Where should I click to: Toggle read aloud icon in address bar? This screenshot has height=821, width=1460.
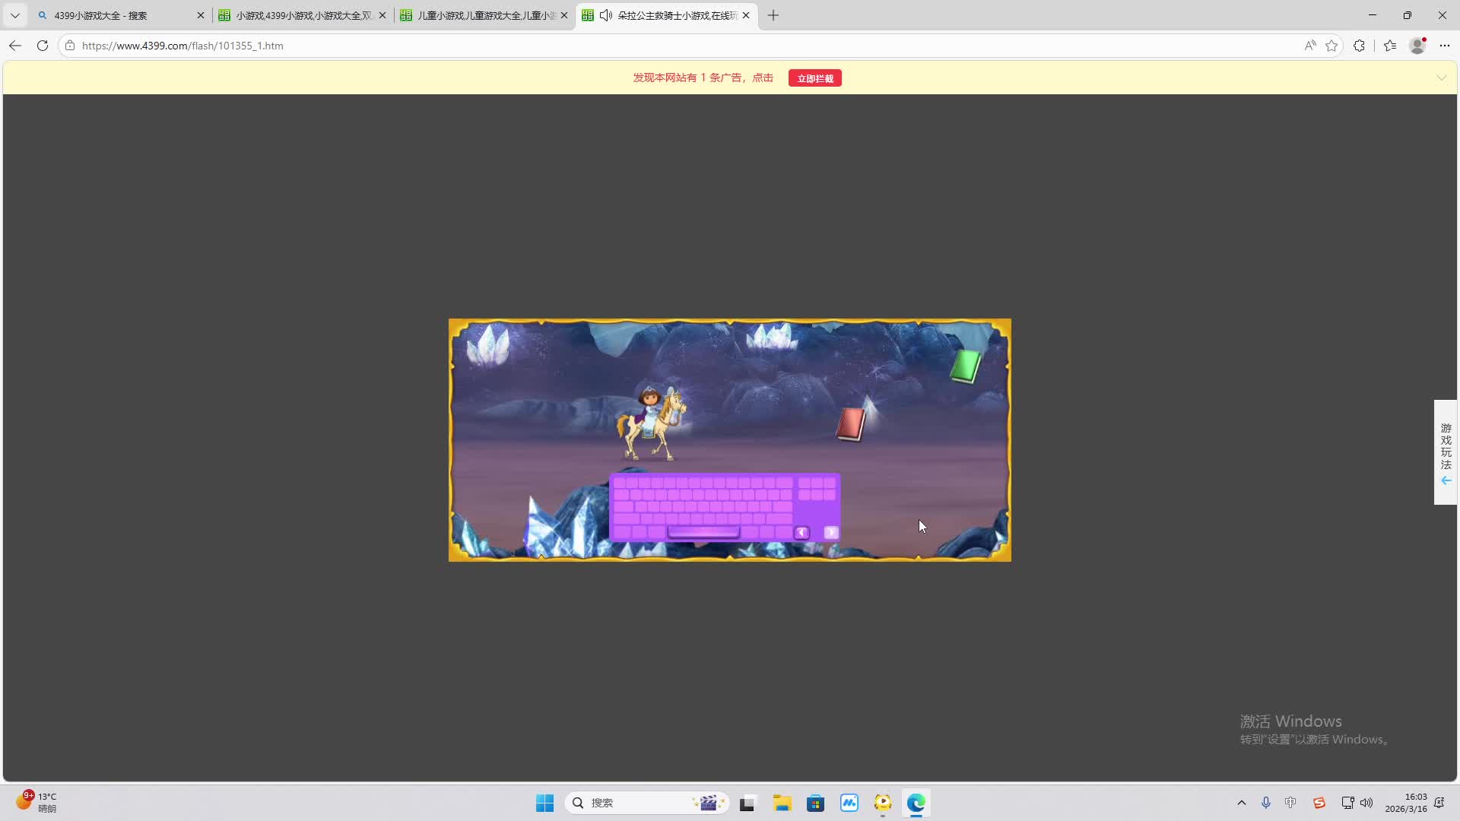click(1309, 46)
